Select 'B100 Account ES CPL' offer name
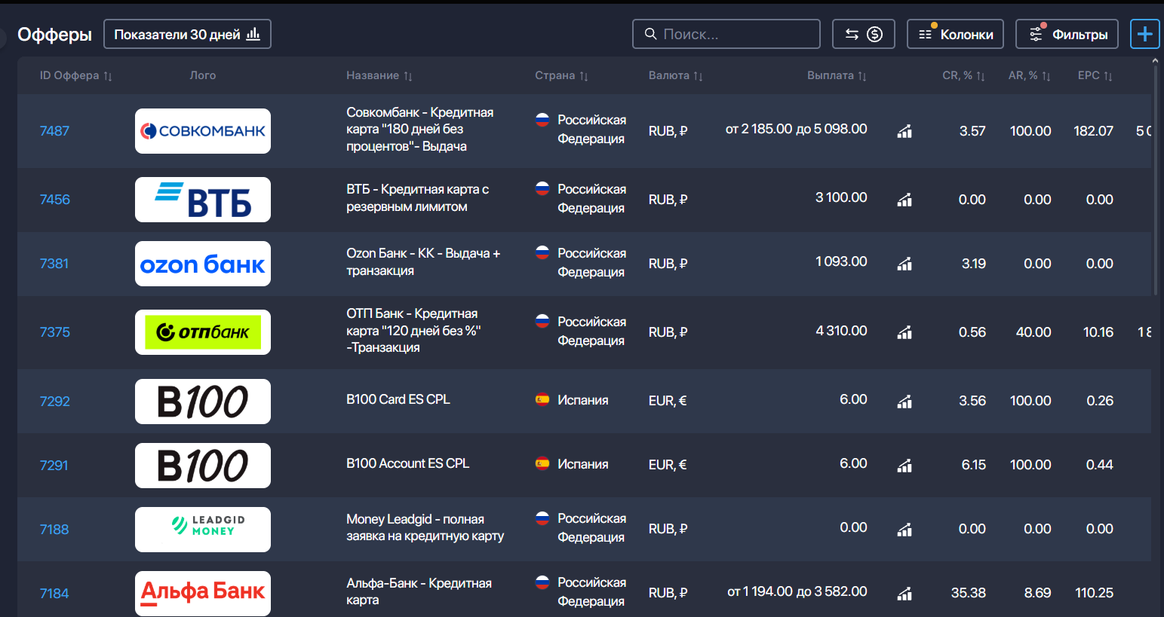Screen dimensions: 1164x617 [407, 463]
